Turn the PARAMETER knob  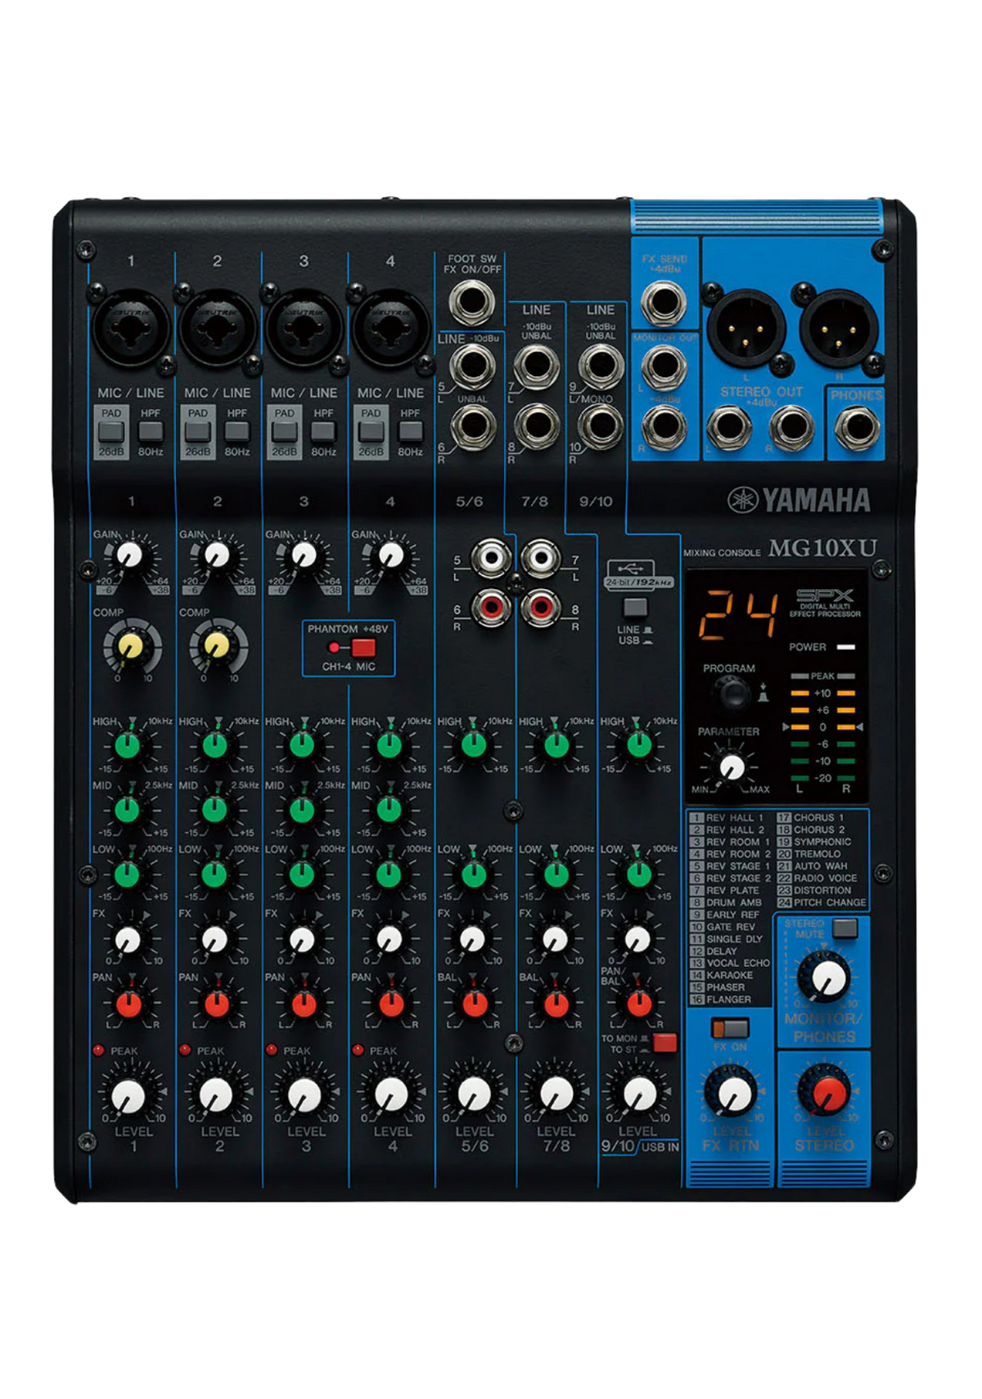click(x=731, y=767)
